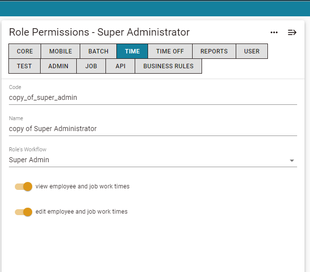Image resolution: width=310 pixels, height=272 pixels.
Task: Toggle view employee and job work times
Action: tap(24, 186)
